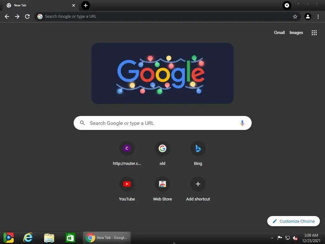This screenshot has height=244, width=325.
Task: Open Chrome's three-dot menu
Action: pyautogui.click(x=318, y=17)
